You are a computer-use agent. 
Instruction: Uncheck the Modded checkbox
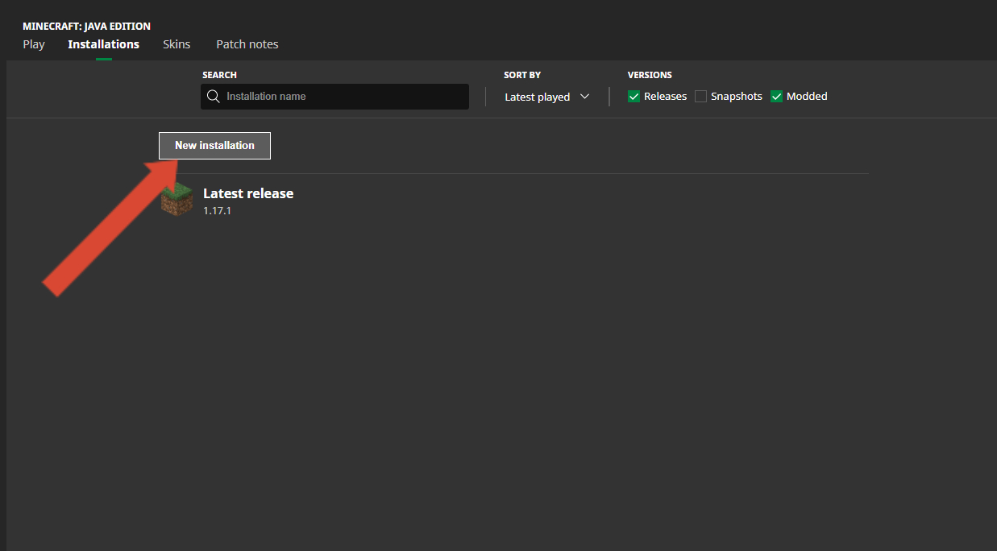777,97
